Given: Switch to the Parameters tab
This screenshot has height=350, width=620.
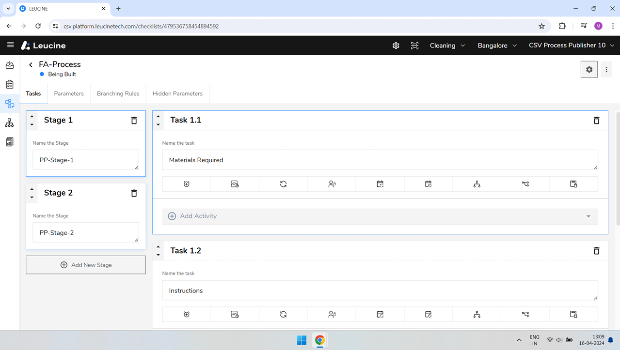Looking at the screenshot, I should pos(69,94).
